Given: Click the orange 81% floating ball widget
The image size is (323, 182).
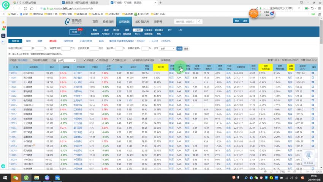Looking at the screenshot, I should click(253, 13).
